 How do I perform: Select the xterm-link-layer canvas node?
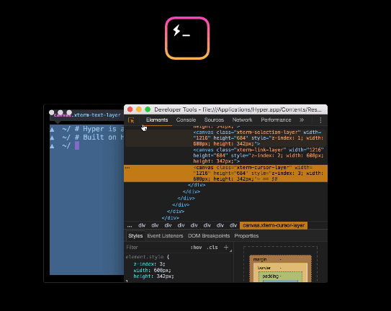pyautogui.click(x=259, y=155)
